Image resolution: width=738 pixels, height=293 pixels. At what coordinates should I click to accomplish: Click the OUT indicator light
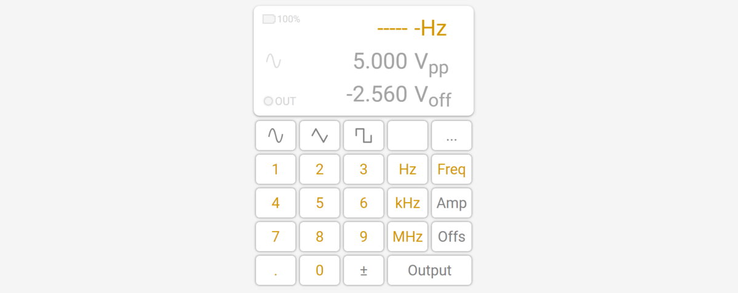tap(268, 101)
